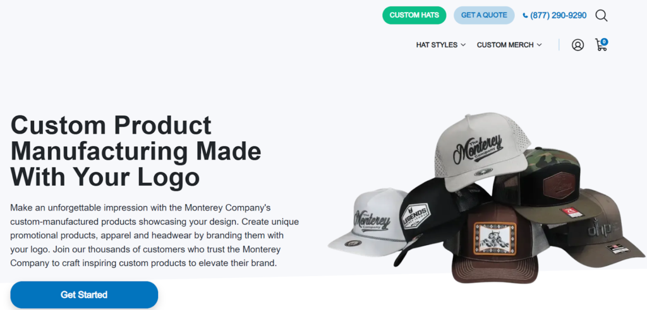Call the (877) 290-9290 number link
The width and height of the screenshot is (647, 310).
tap(558, 16)
